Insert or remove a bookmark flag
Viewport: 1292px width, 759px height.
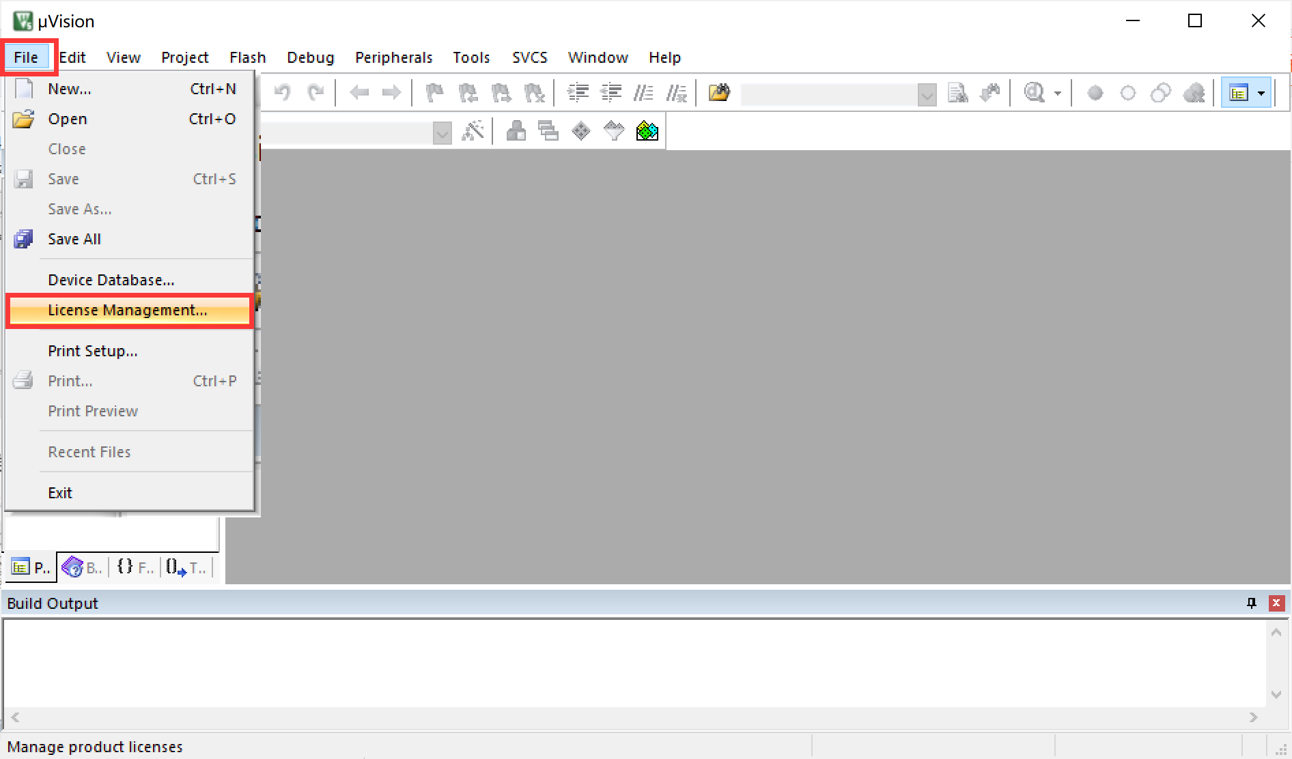click(435, 92)
